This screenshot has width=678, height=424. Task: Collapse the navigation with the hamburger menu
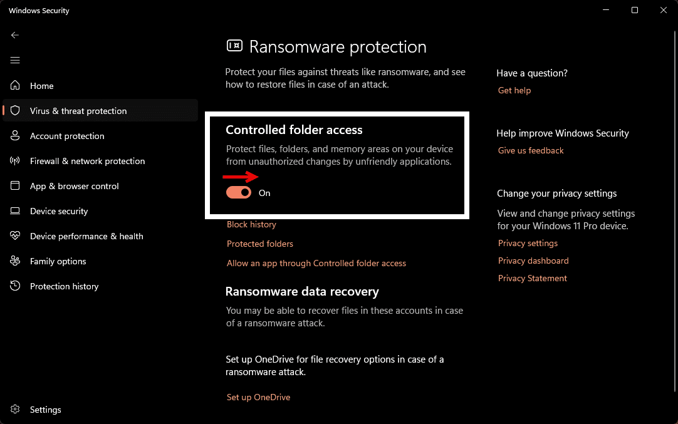(15, 60)
